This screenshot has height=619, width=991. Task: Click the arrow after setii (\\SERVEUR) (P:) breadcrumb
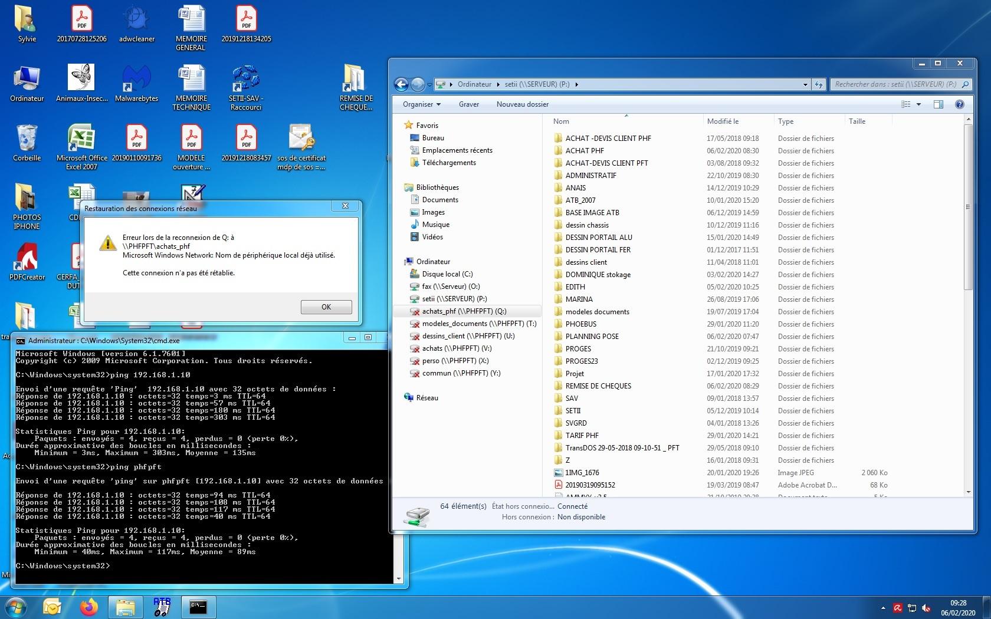pos(576,84)
